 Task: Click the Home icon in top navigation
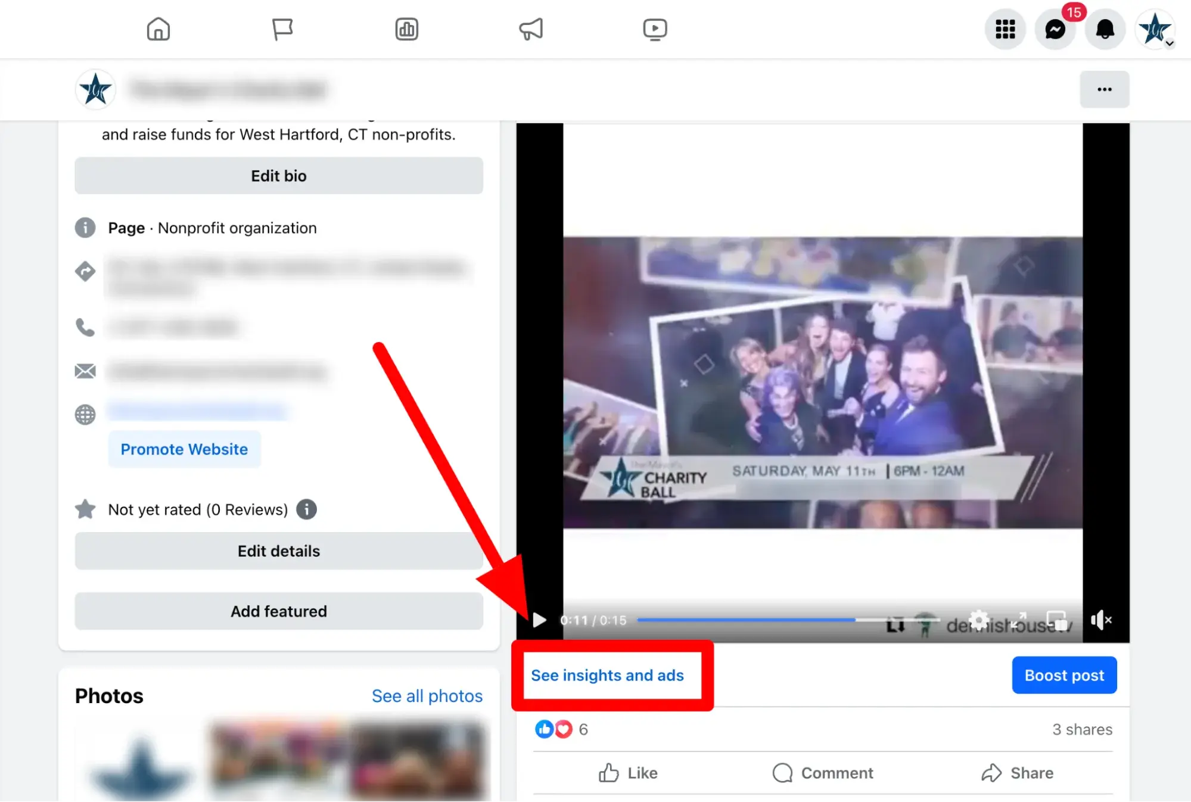158,29
